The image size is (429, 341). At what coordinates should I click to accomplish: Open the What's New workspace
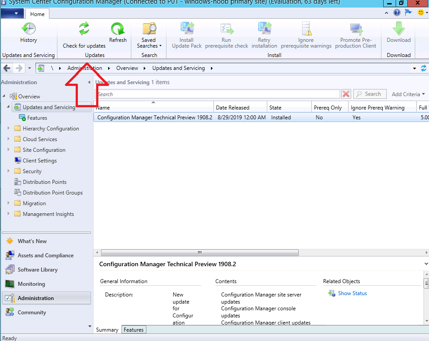[47, 241]
